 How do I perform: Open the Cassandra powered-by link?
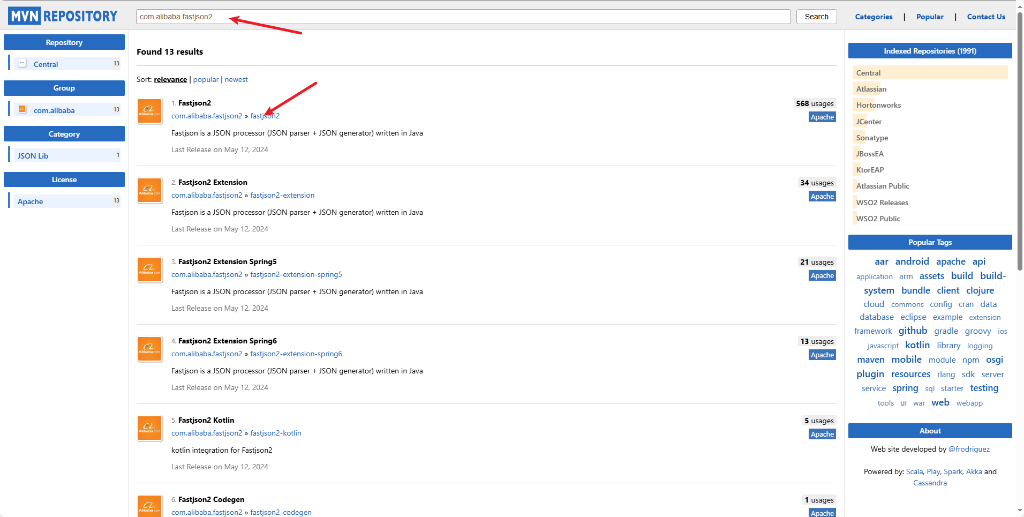click(x=930, y=483)
